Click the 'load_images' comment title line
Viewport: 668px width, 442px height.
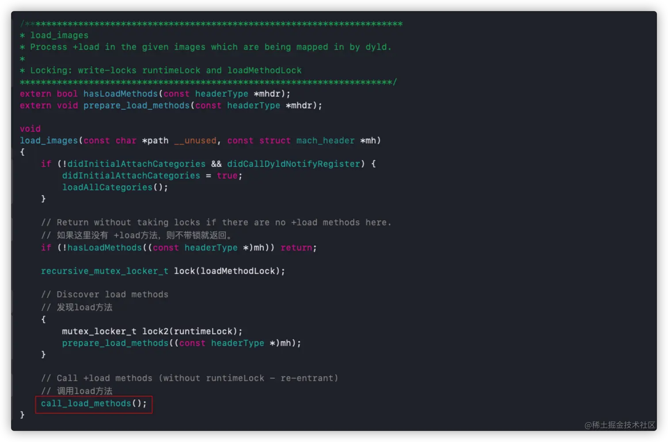point(54,35)
